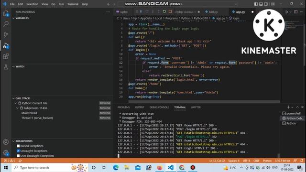Select the MainThread call stack row
This screenshot has width=306, height=172.
pyautogui.click(x=63, y=113)
